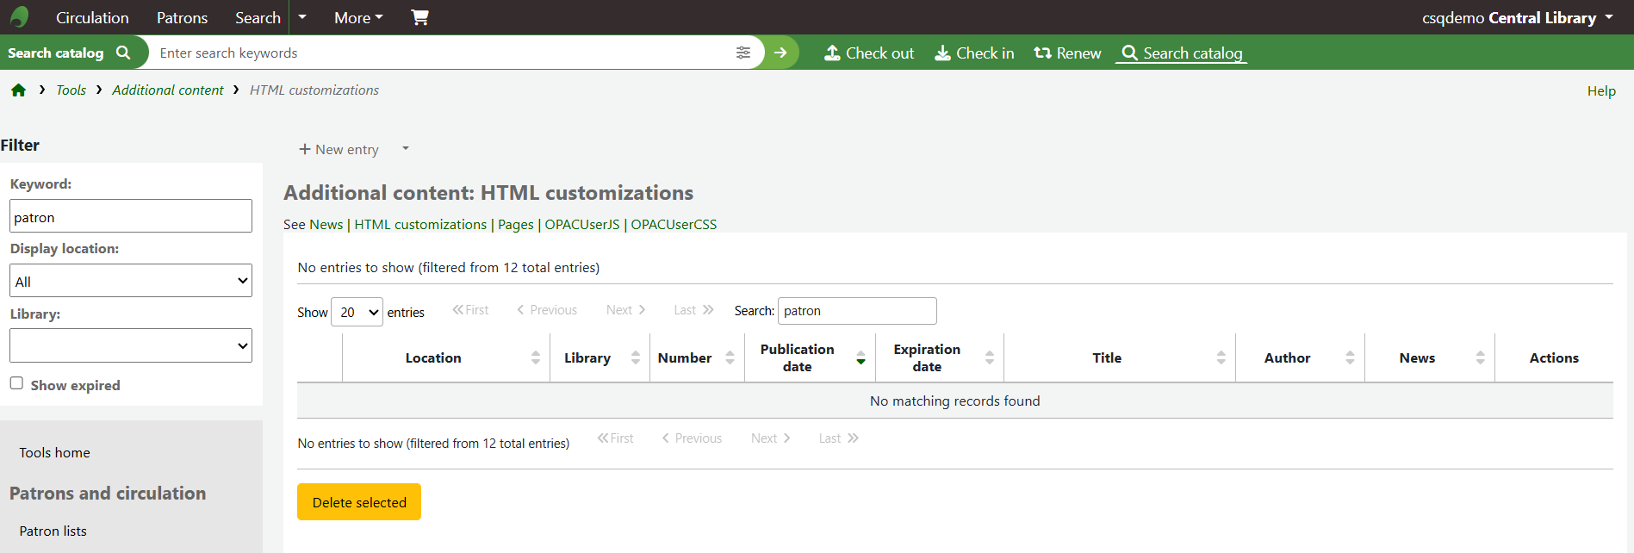Open the More menu
This screenshot has height=553, width=1634.
coord(358,17)
